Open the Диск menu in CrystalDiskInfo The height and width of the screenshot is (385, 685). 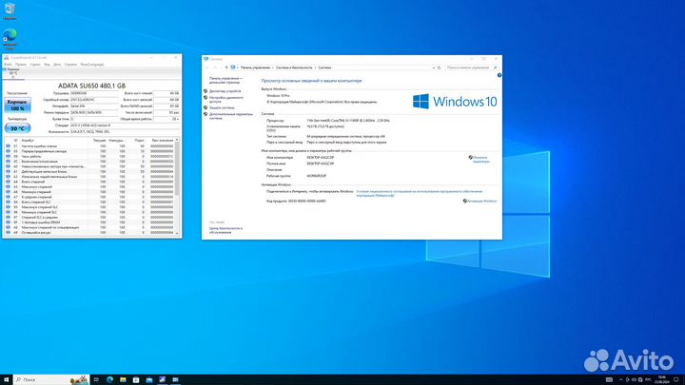(x=57, y=65)
